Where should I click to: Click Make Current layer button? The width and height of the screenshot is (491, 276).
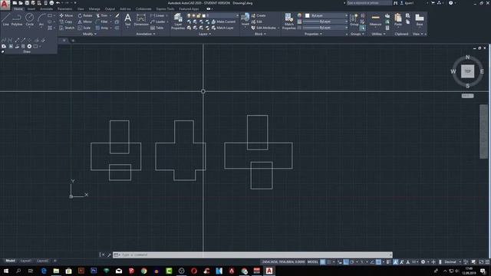pos(223,21)
